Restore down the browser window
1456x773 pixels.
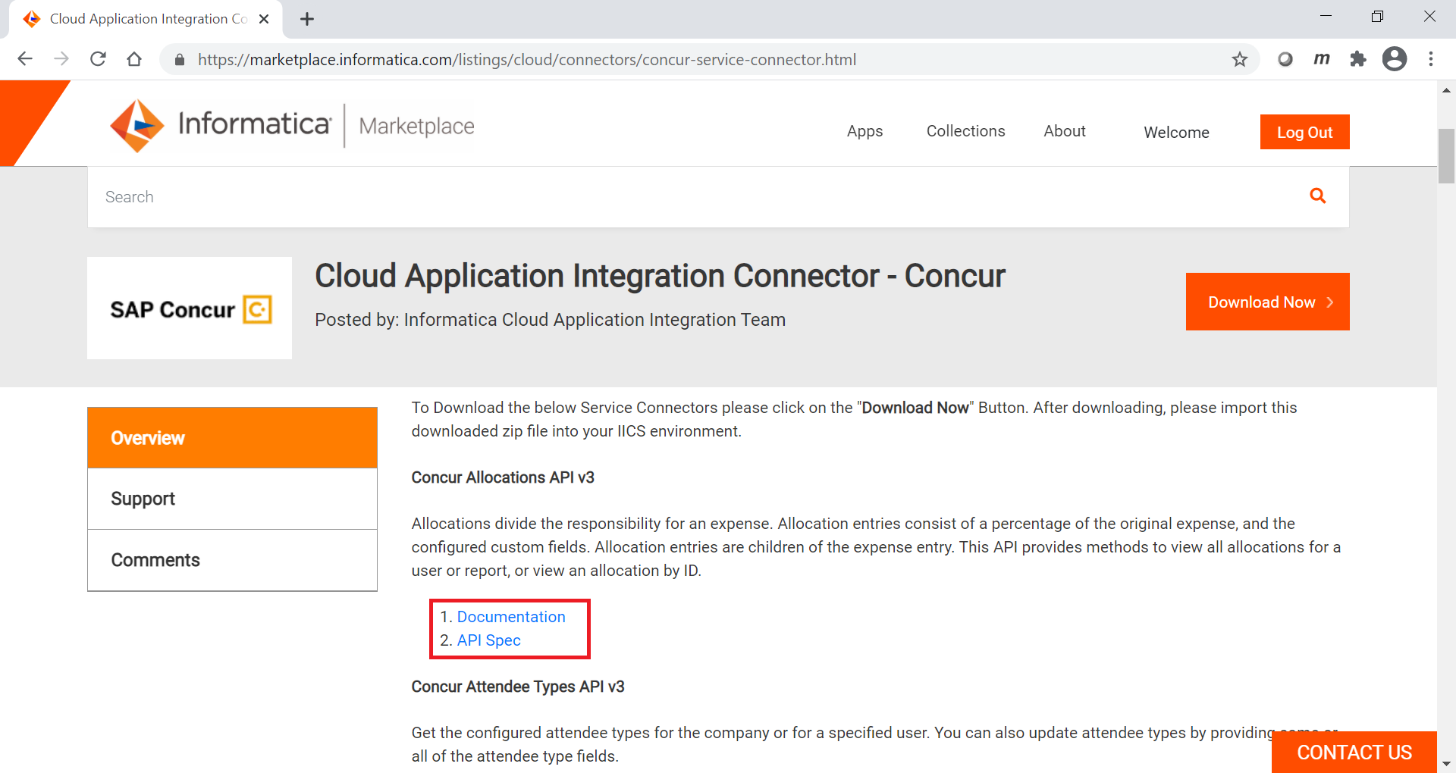point(1377,17)
